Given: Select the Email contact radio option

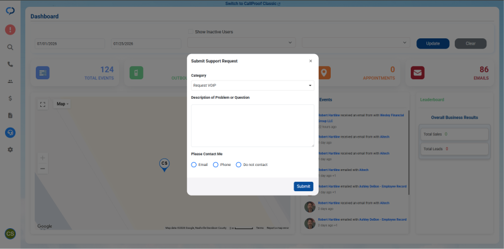Looking at the screenshot, I should pyautogui.click(x=194, y=165).
